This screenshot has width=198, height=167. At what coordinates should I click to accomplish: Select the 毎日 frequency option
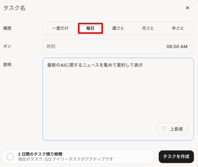[90, 28]
